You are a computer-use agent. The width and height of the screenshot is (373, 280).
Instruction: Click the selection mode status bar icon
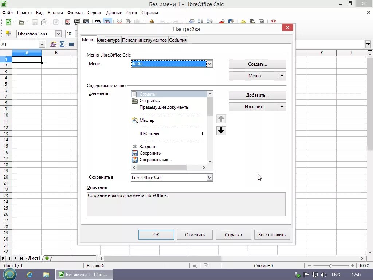pos(195,265)
